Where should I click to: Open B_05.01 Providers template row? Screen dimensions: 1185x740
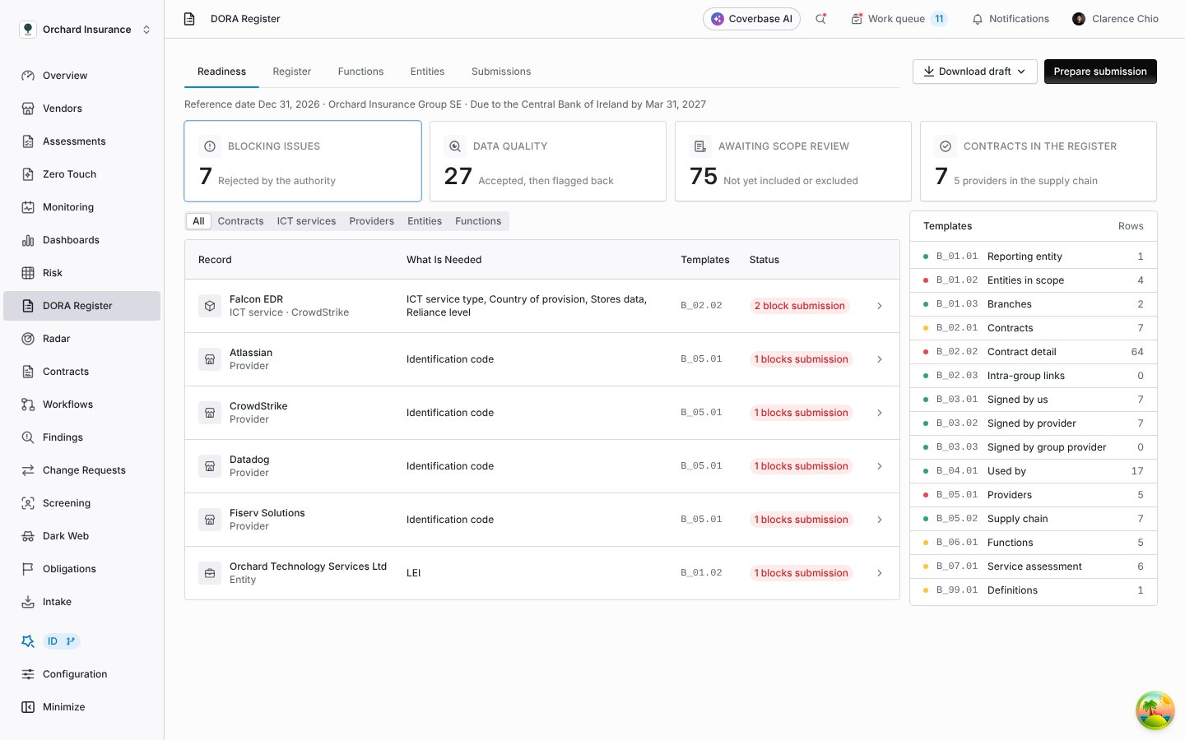coord(1034,495)
